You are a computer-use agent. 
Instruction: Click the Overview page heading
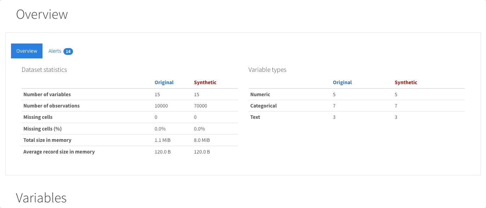[42, 14]
